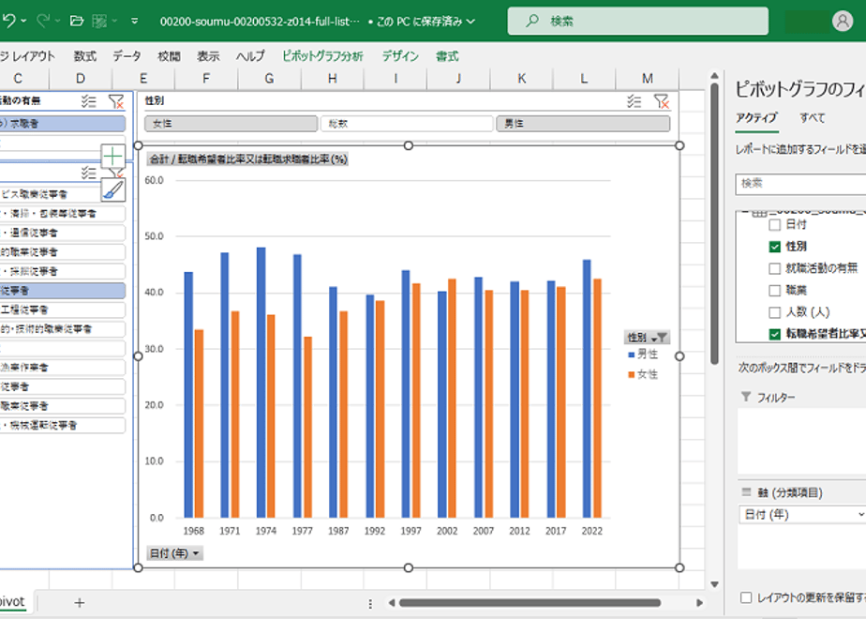Open Chart Styles with the paintbrush button

[113, 189]
